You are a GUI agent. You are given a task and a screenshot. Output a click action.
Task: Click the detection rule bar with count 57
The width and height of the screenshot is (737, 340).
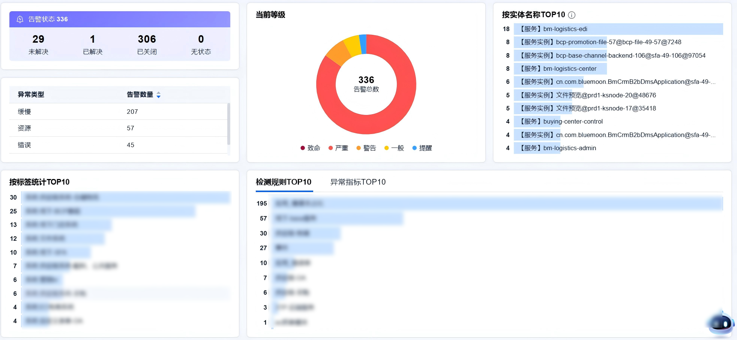tap(338, 218)
